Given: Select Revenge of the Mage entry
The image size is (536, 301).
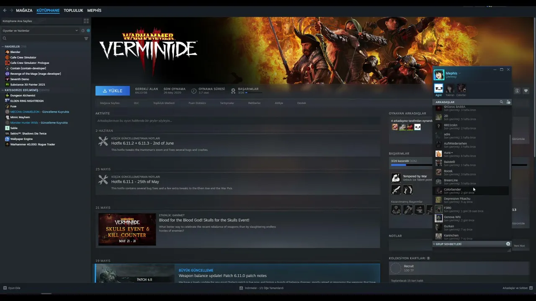Looking at the screenshot, I should 35,74.
